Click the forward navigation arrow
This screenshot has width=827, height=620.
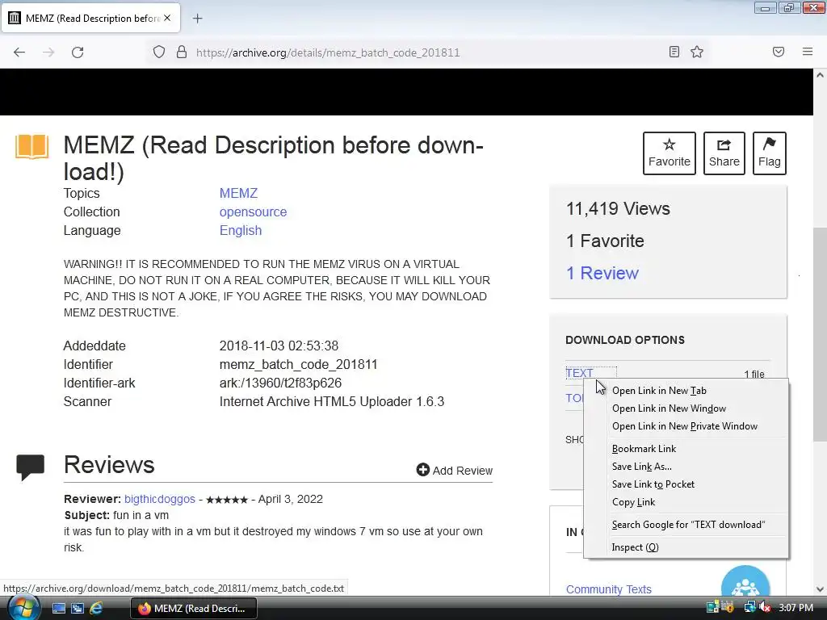pyautogui.click(x=48, y=52)
